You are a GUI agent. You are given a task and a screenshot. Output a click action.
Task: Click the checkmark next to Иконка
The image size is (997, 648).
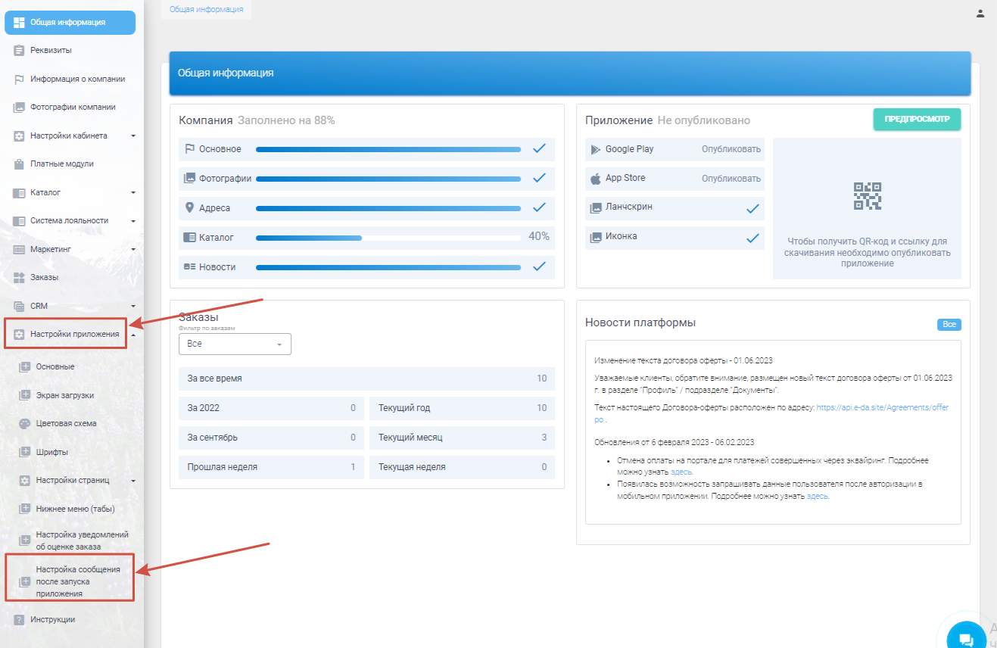click(752, 238)
